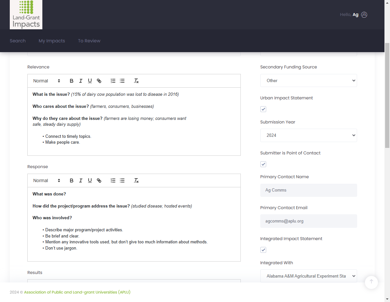Toggle bold in the Response editor toolbar
This screenshot has width=390, height=302.
[71, 180]
